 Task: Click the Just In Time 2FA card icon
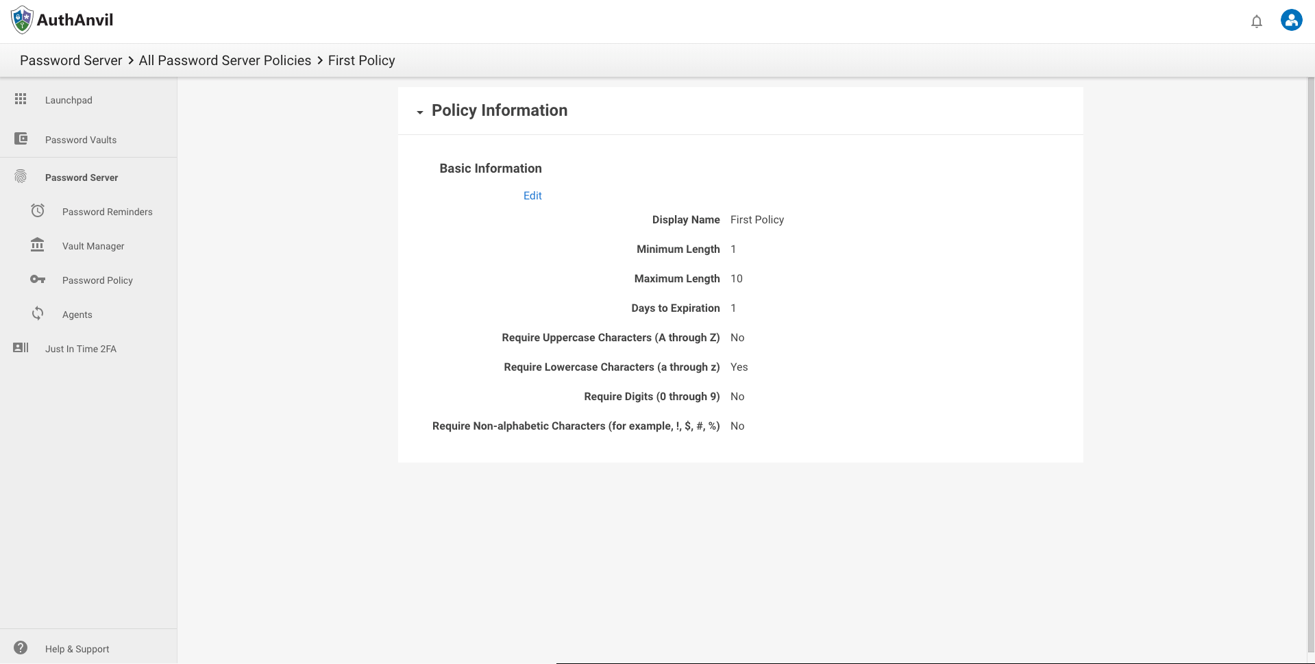pos(21,347)
